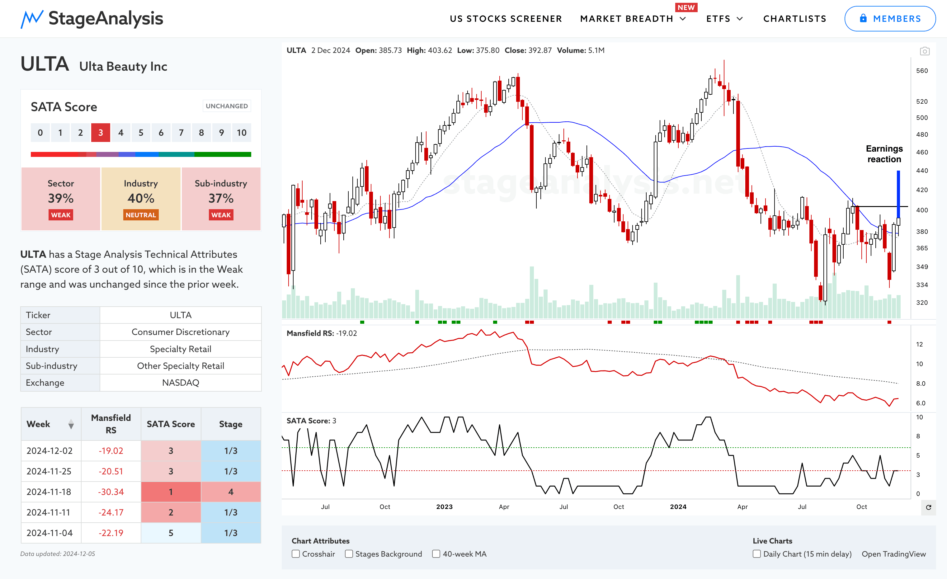947x579 pixels.
Task: Sort table by Week arrow icon
Action: point(71,424)
